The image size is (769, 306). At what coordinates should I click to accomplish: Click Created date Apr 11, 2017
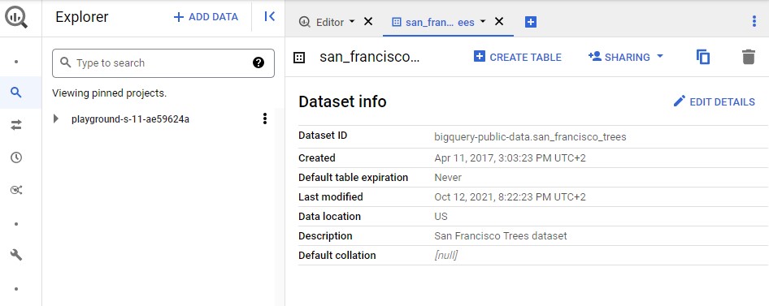click(x=510, y=158)
